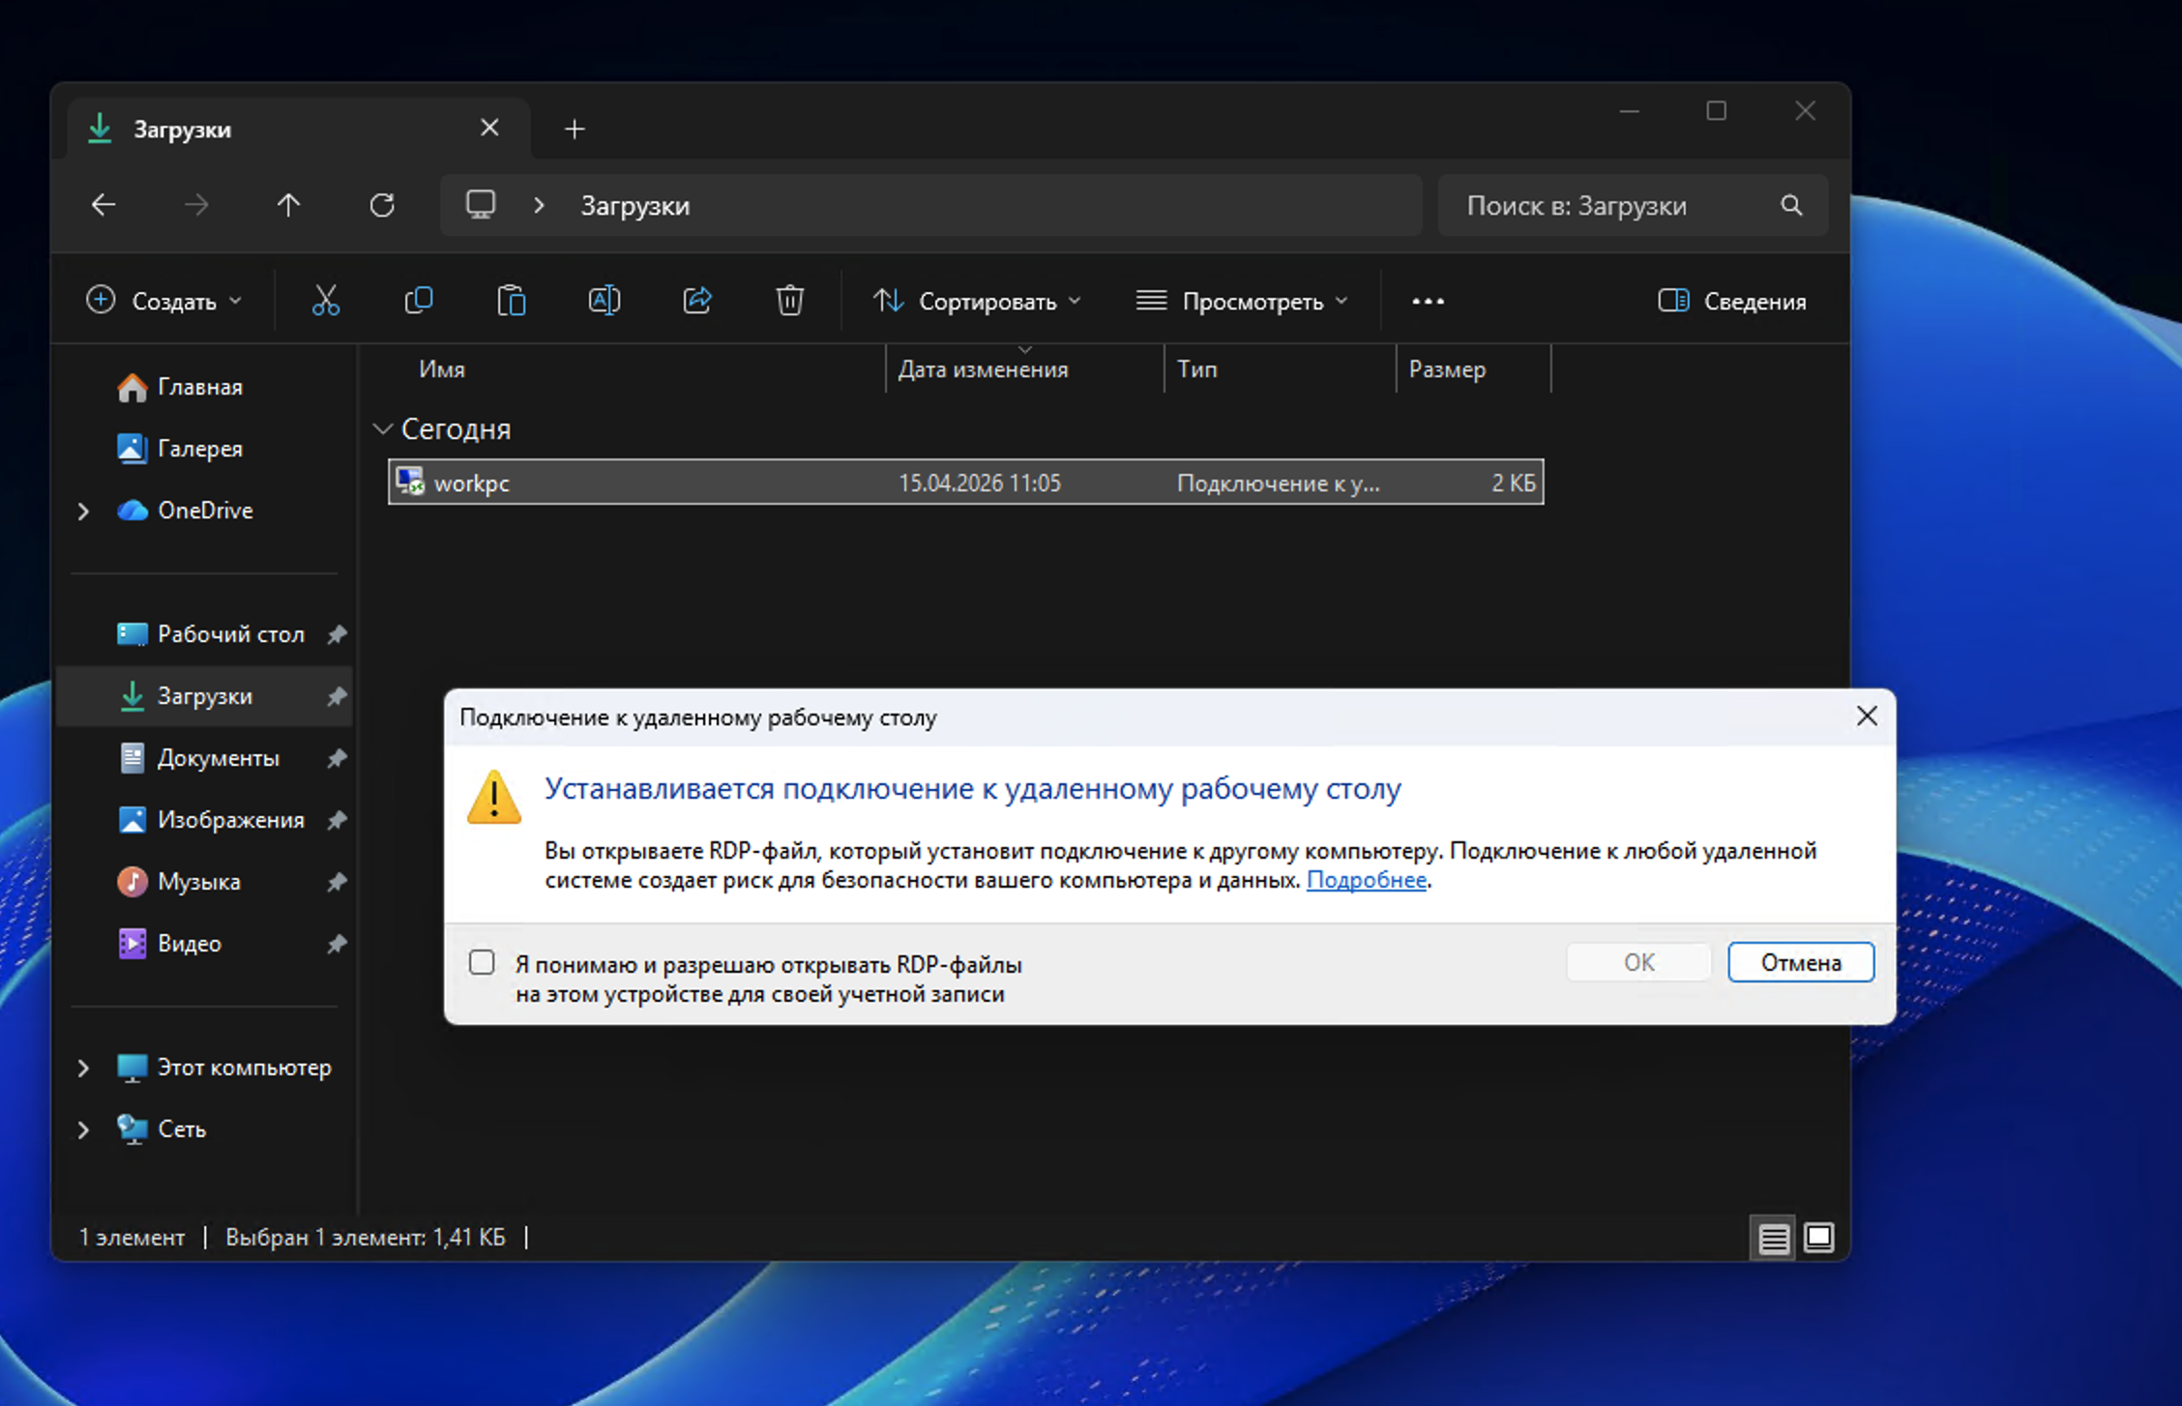Collapse the Сегодня group
The width and height of the screenshot is (2182, 1406).
click(x=383, y=429)
